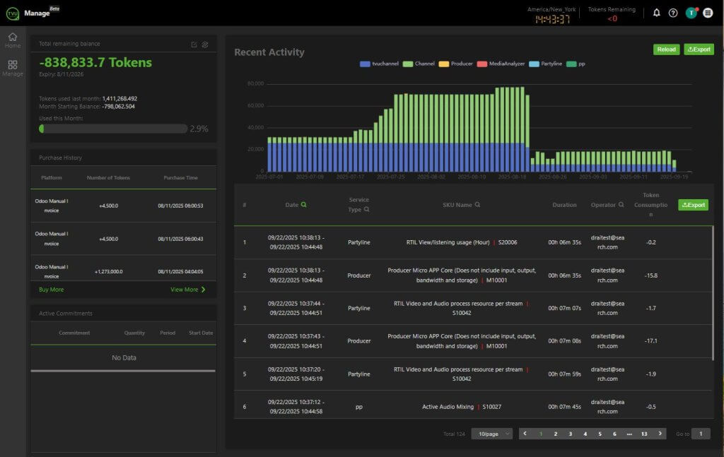
Task: Go to page 13 of results
Action: coord(643,434)
